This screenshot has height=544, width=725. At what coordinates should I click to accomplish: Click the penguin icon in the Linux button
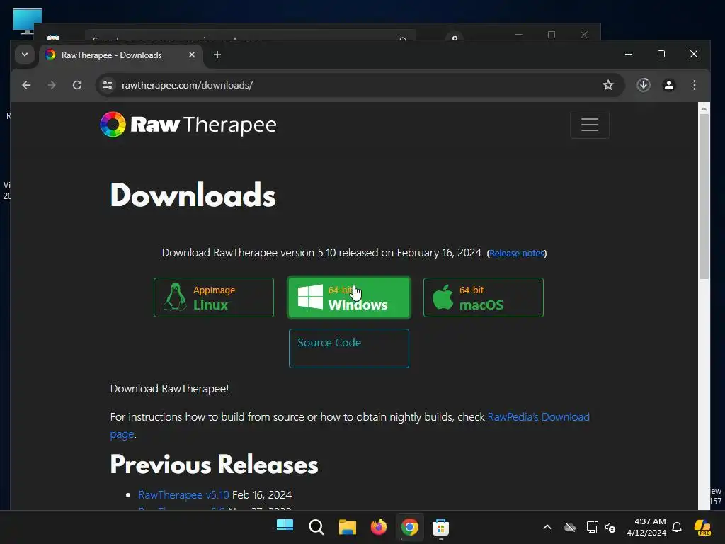click(x=175, y=297)
